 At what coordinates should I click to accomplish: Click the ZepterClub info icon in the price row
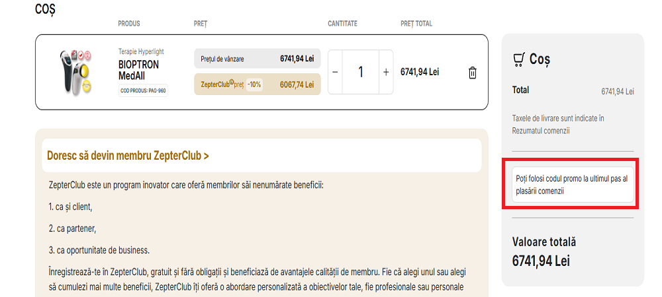tap(232, 83)
